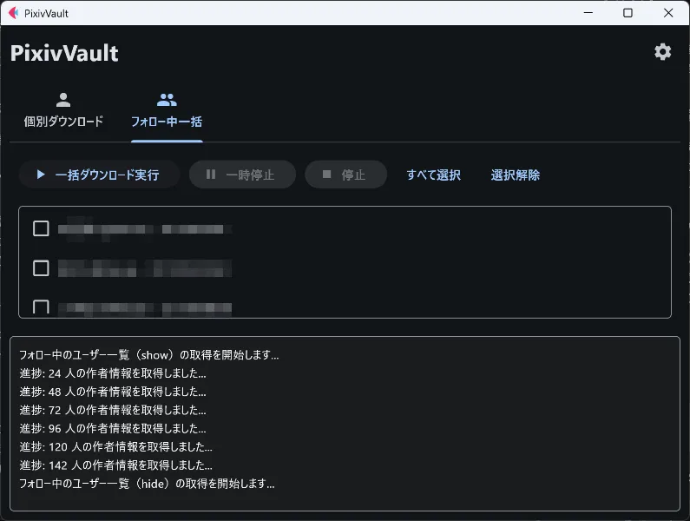Image resolution: width=690 pixels, height=521 pixels.
Task: Minimize the PixivVault window
Action: pyautogui.click(x=588, y=13)
